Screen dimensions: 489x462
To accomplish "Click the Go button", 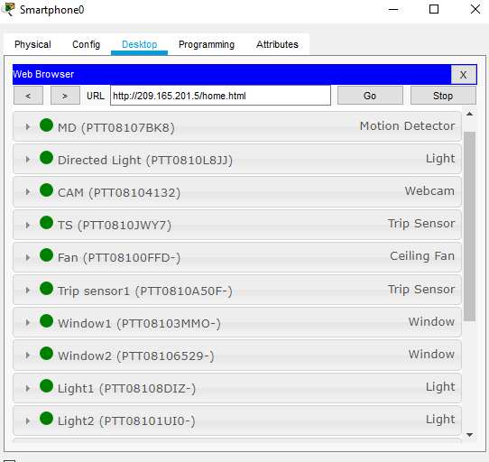I will 370,96.
